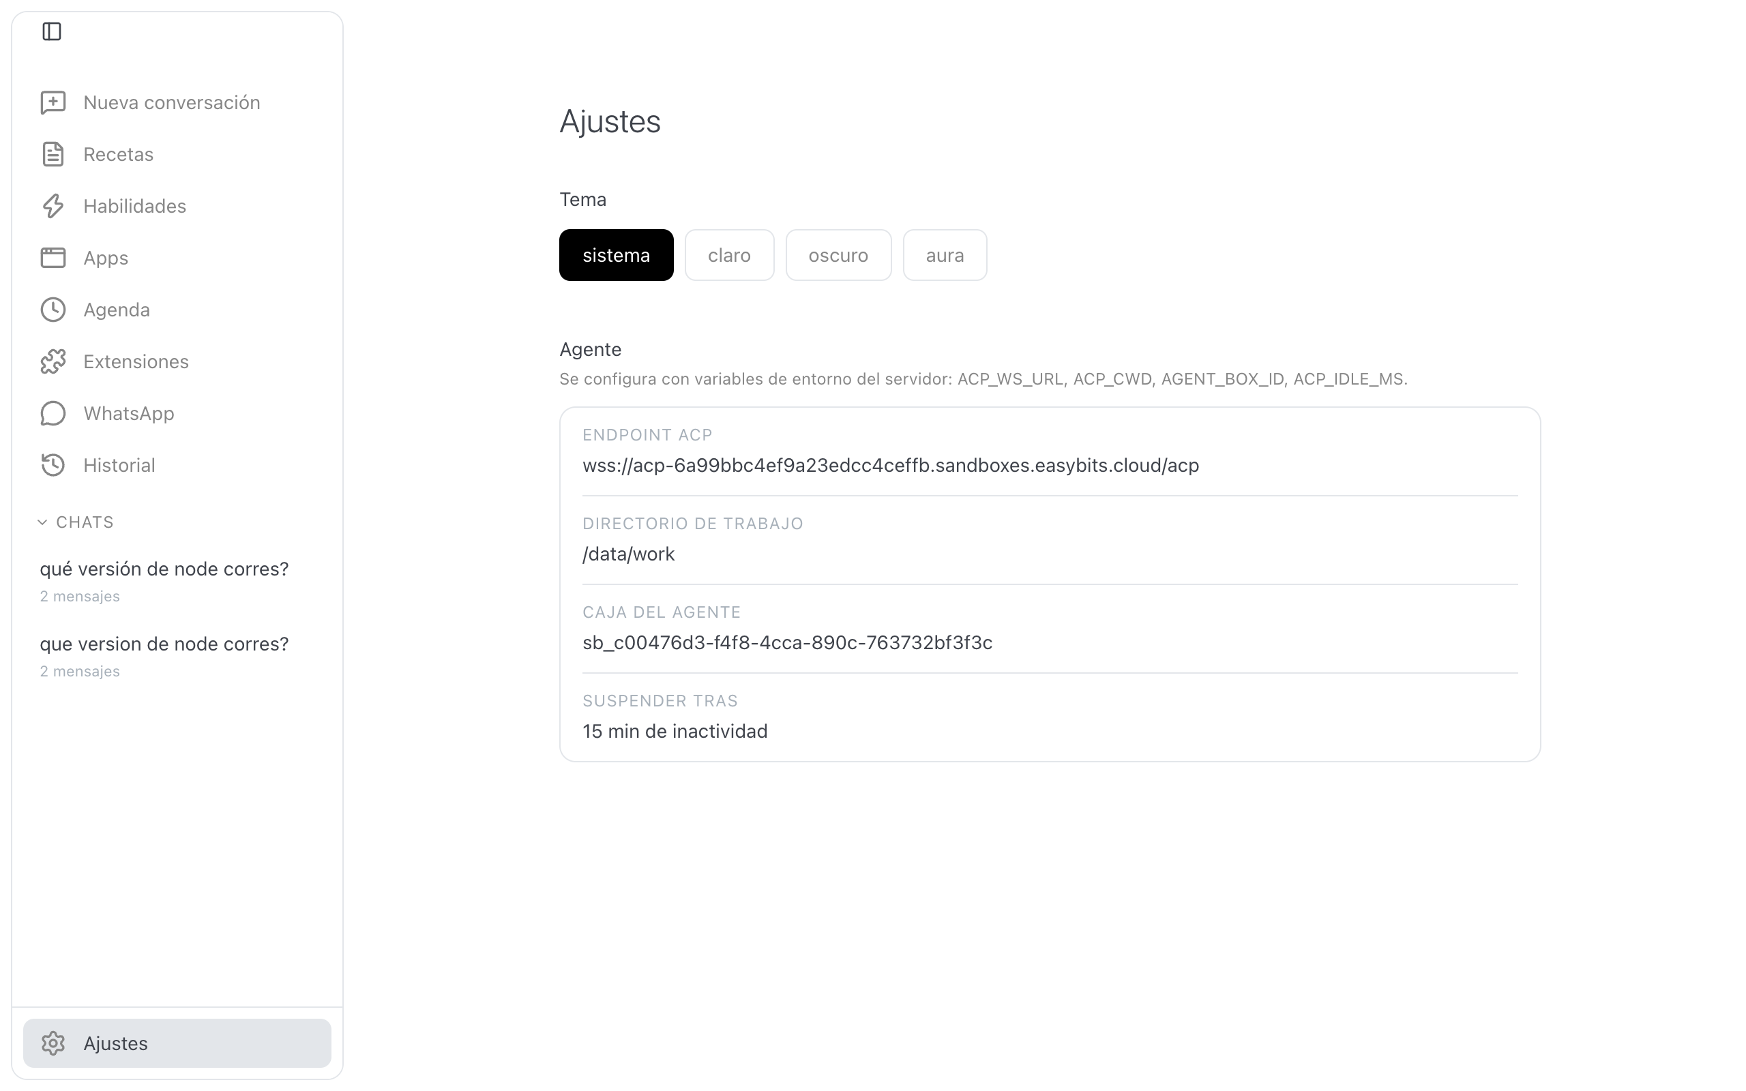1746x1091 pixels.
Task: Click the Agenda clock icon
Action: (53, 310)
